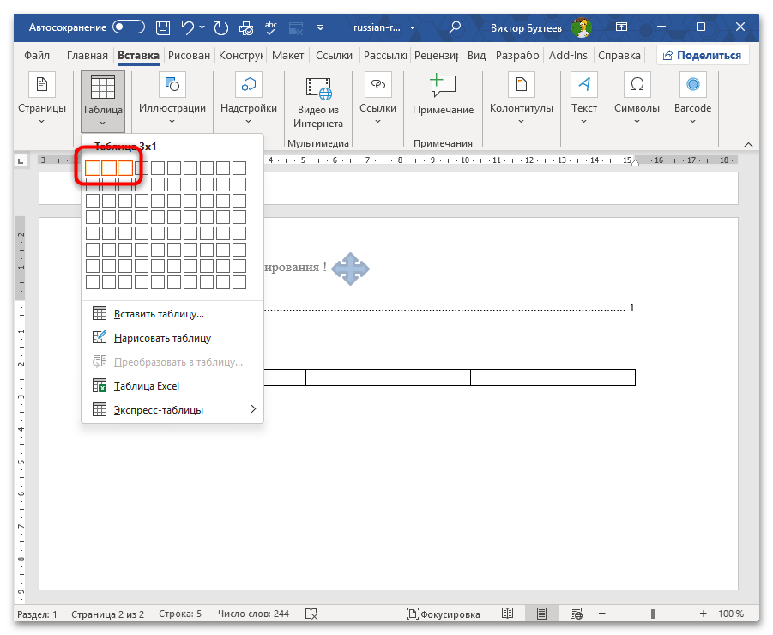Undo the last action
This screenshot has height=635, width=773.
(188, 27)
